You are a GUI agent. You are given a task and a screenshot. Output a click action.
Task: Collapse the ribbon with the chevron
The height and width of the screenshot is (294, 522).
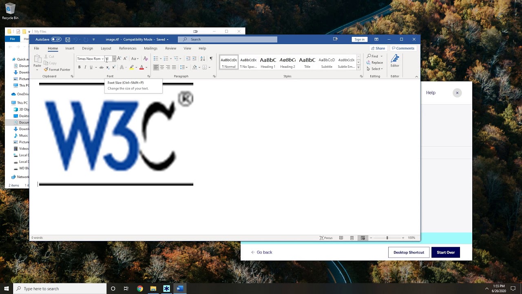(416, 76)
